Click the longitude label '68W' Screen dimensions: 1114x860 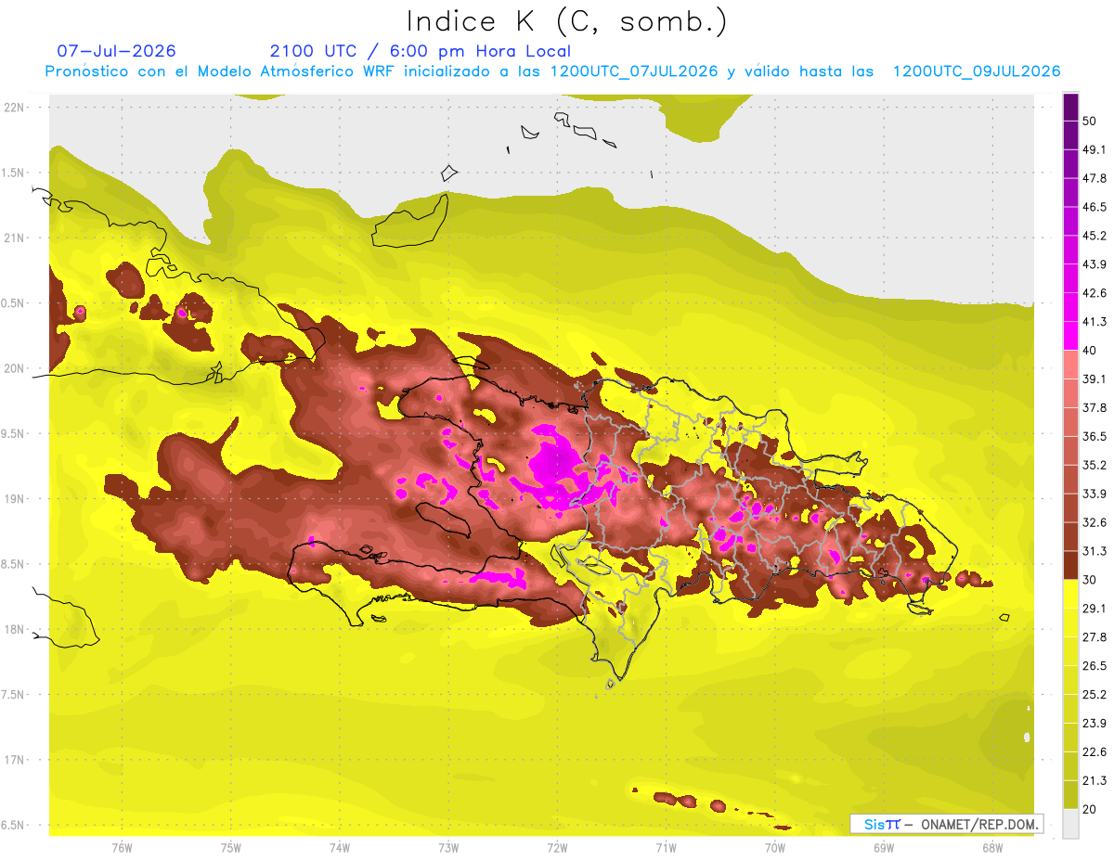[x=992, y=847]
